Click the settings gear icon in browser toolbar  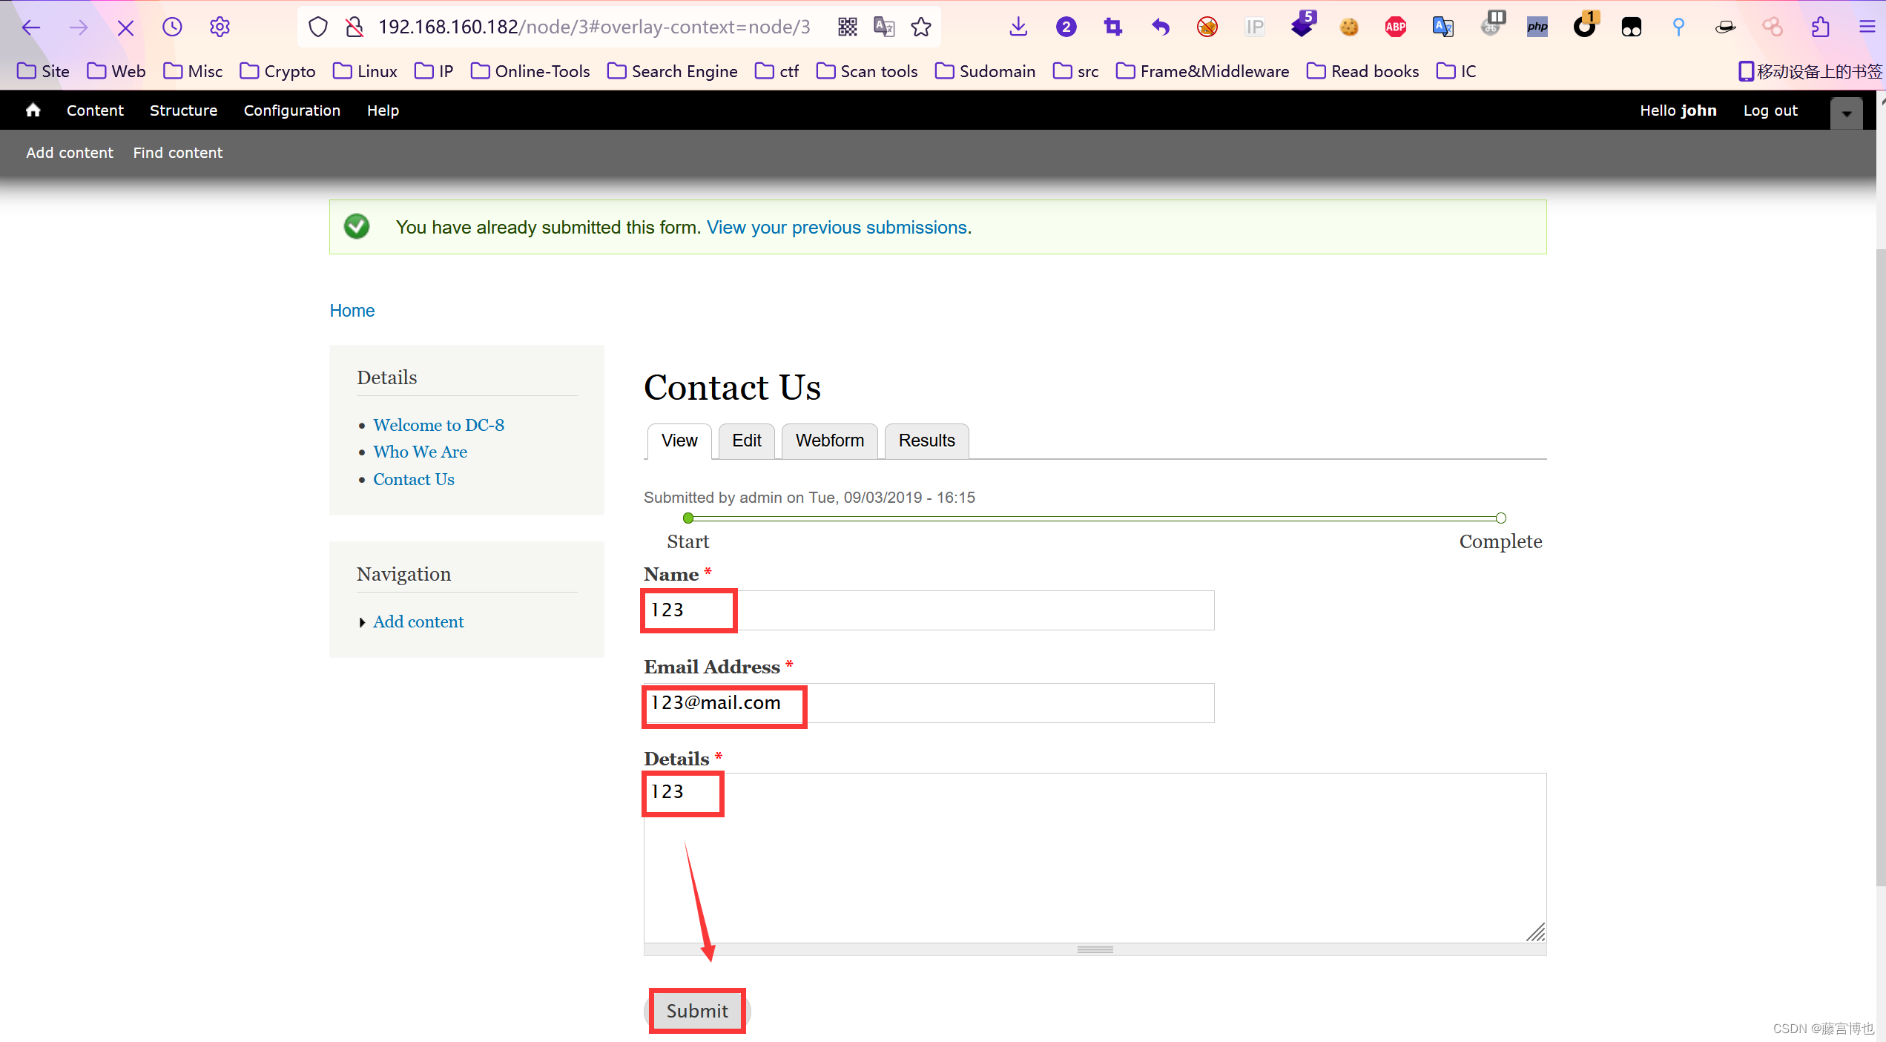coord(221,27)
